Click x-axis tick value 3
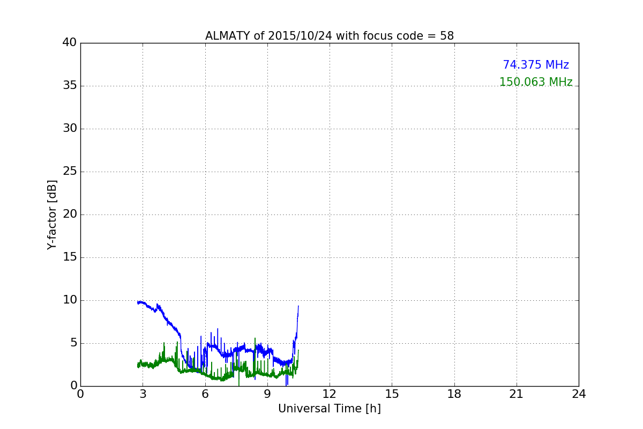643x429 pixels. (x=143, y=394)
